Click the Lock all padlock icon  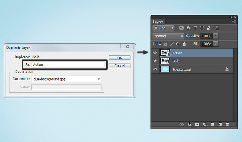184,44
